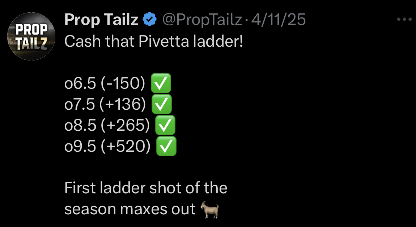Image resolution: width=416 pixels, height=227 pixels.
Task: Click the green checkmark next to o7.5
Action: [162, 104]
